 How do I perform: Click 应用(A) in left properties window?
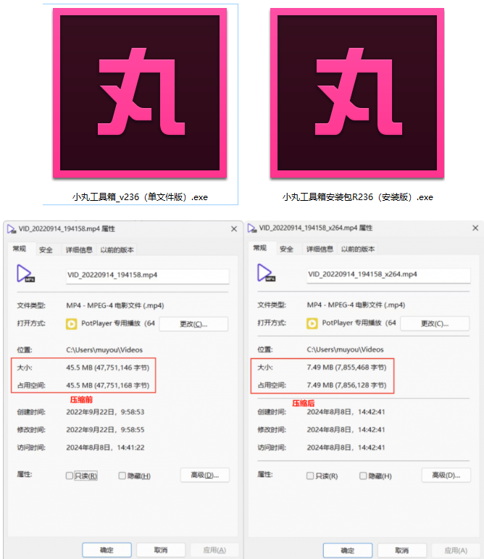(214, 550)
